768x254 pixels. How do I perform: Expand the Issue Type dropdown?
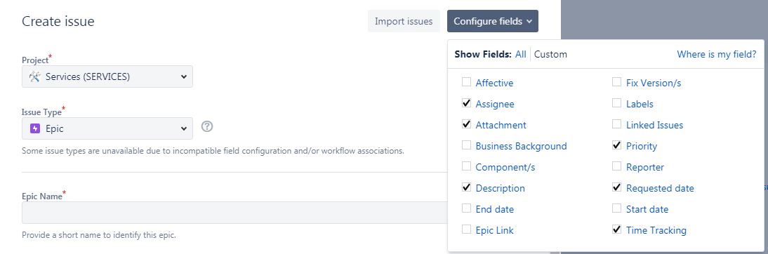(107, 128)
